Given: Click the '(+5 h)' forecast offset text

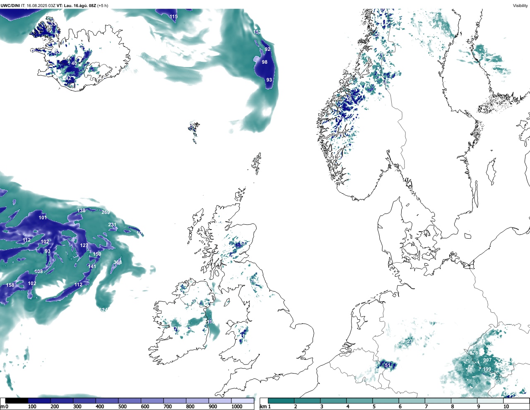Looking at the screenshot, I should (103, 5).
